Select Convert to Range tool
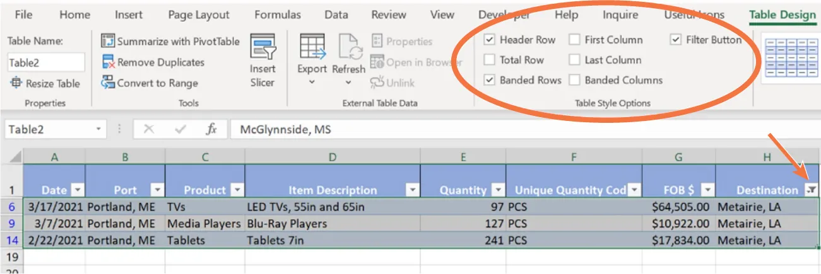The height and width of the screenshot is (274, 821). (x=108, y=83)
